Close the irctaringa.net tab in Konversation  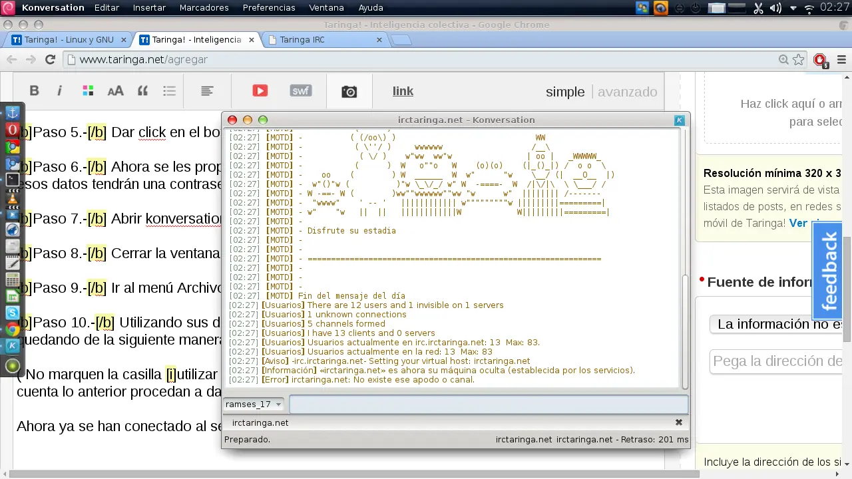tap(679, 422)
